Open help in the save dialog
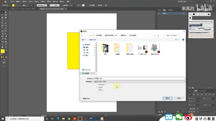This screenshot has height=121, width=216. [x=183, y=40]
